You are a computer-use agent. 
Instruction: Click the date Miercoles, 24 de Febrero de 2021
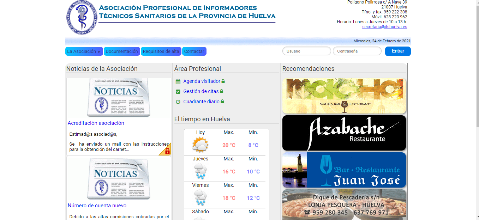pos(382,41)
